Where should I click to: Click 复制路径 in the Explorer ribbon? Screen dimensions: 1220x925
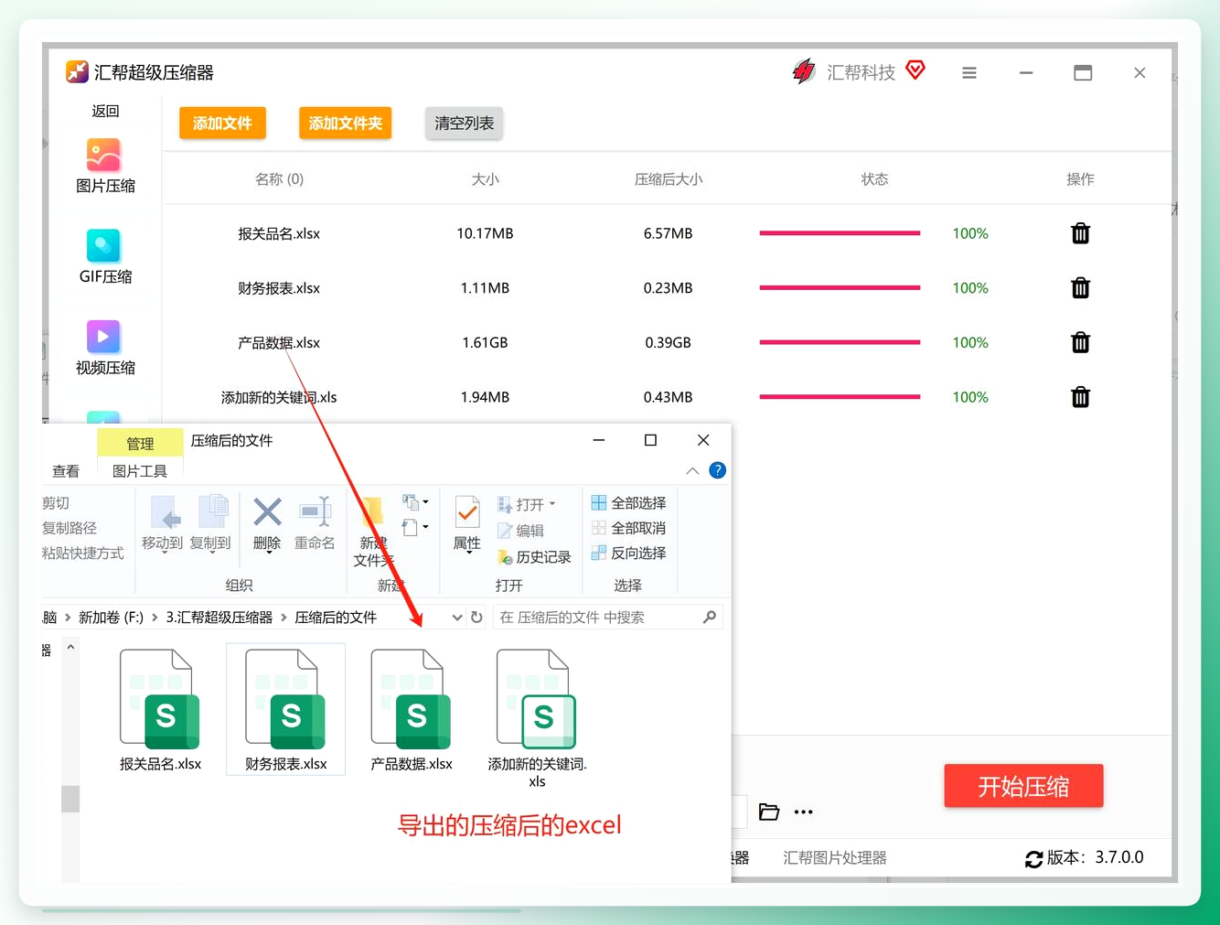69,528
